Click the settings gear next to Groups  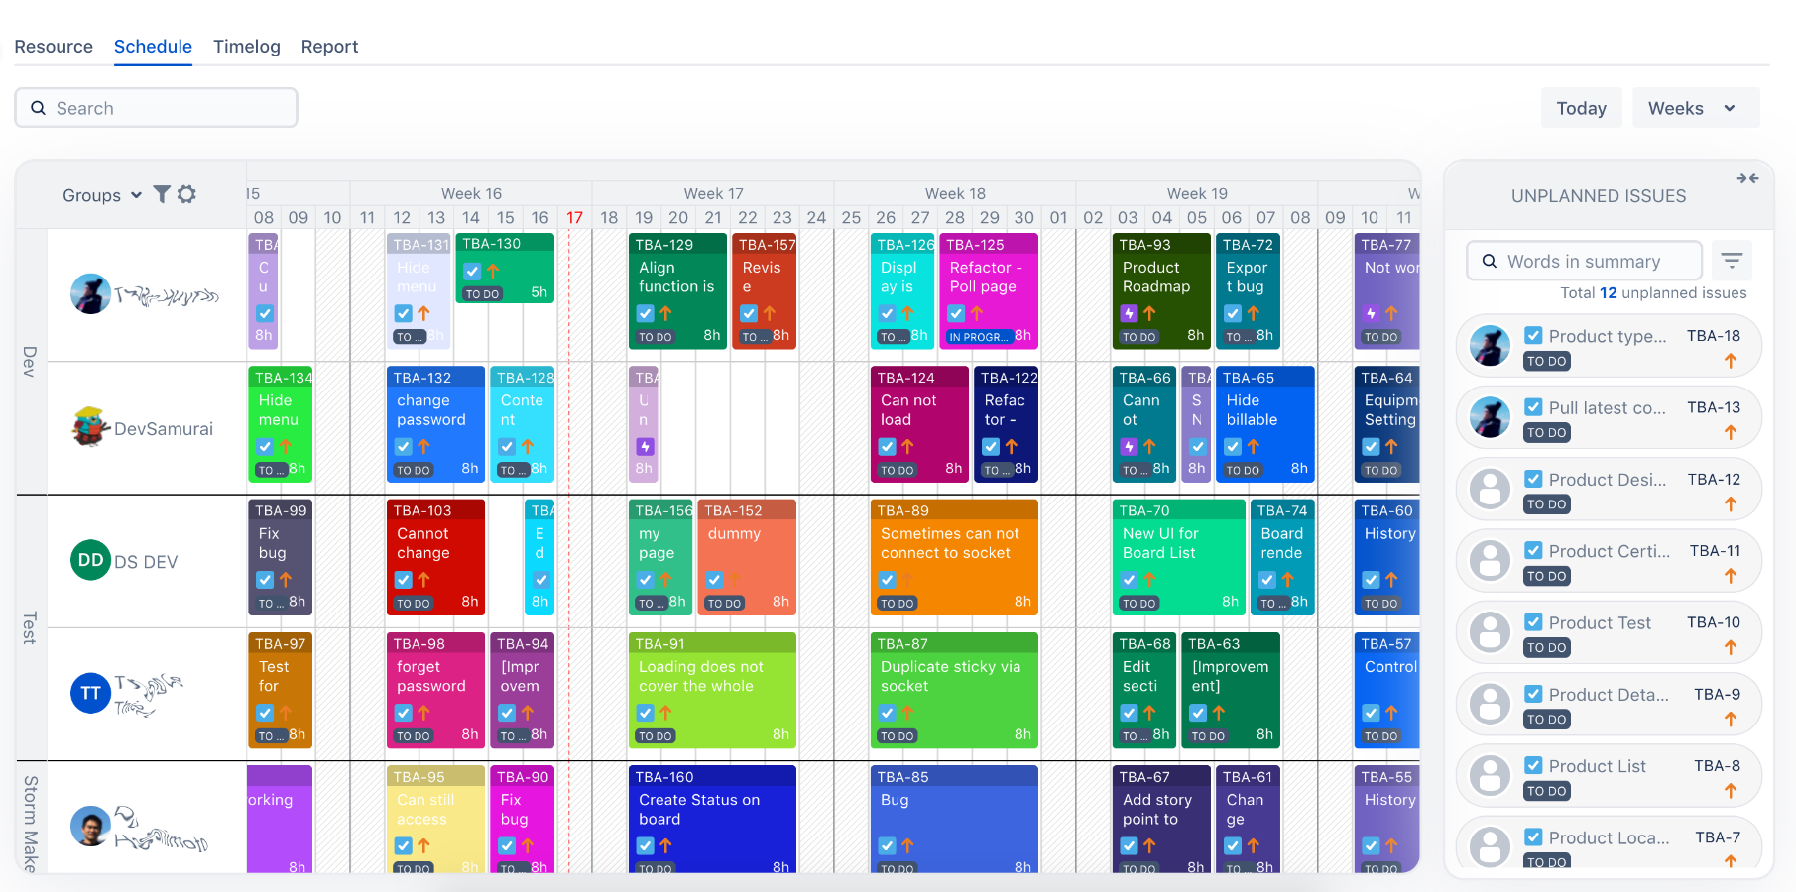click(x=187, y=195)
